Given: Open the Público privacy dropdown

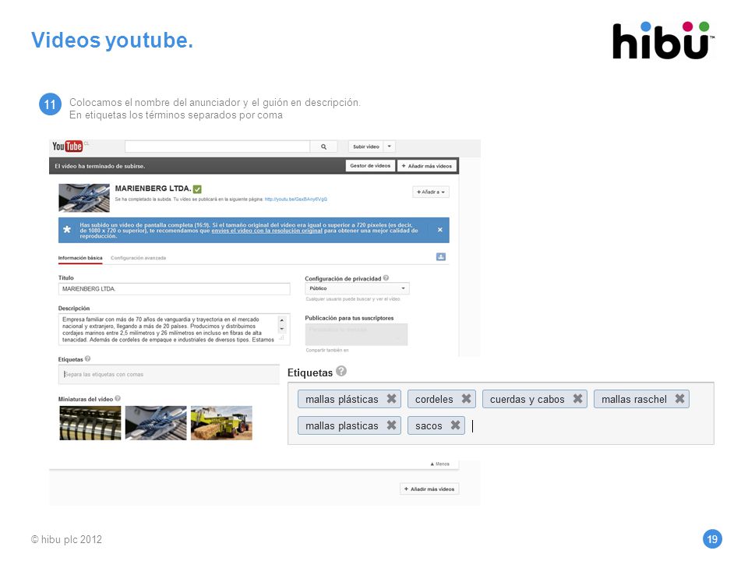Looking at the screenshot, I should coord(357,288).
